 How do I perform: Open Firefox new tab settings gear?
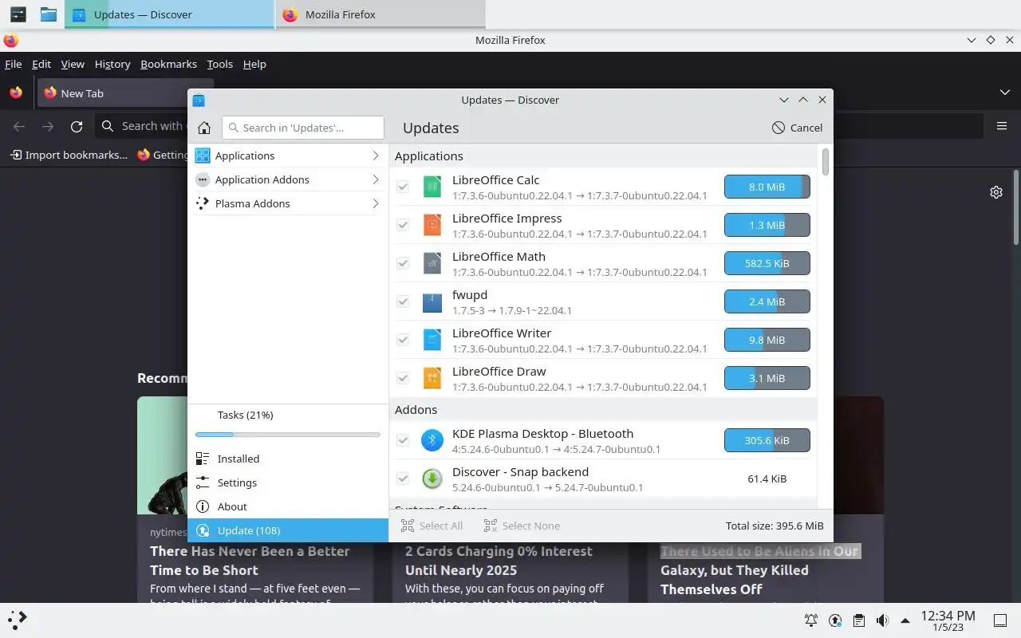click(x=995, y=192)
